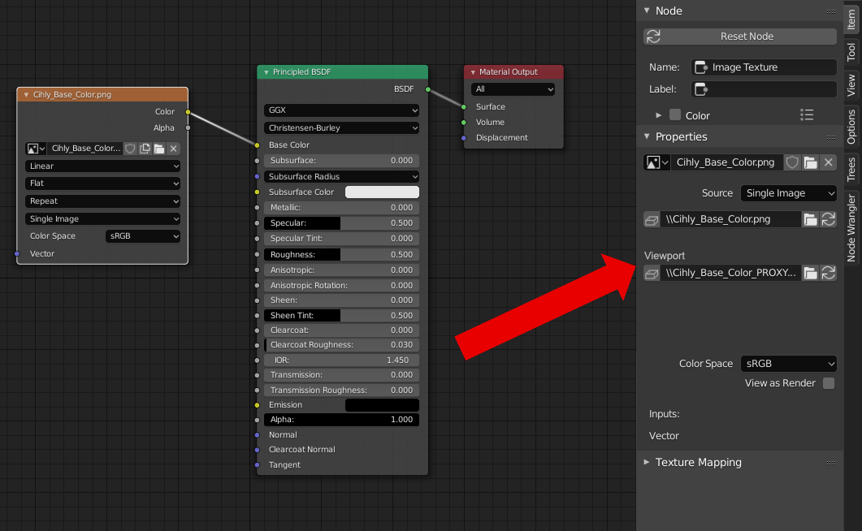The image size is (862, 531).
Task: Open the View sidebar tab
Action: (851, 85)
